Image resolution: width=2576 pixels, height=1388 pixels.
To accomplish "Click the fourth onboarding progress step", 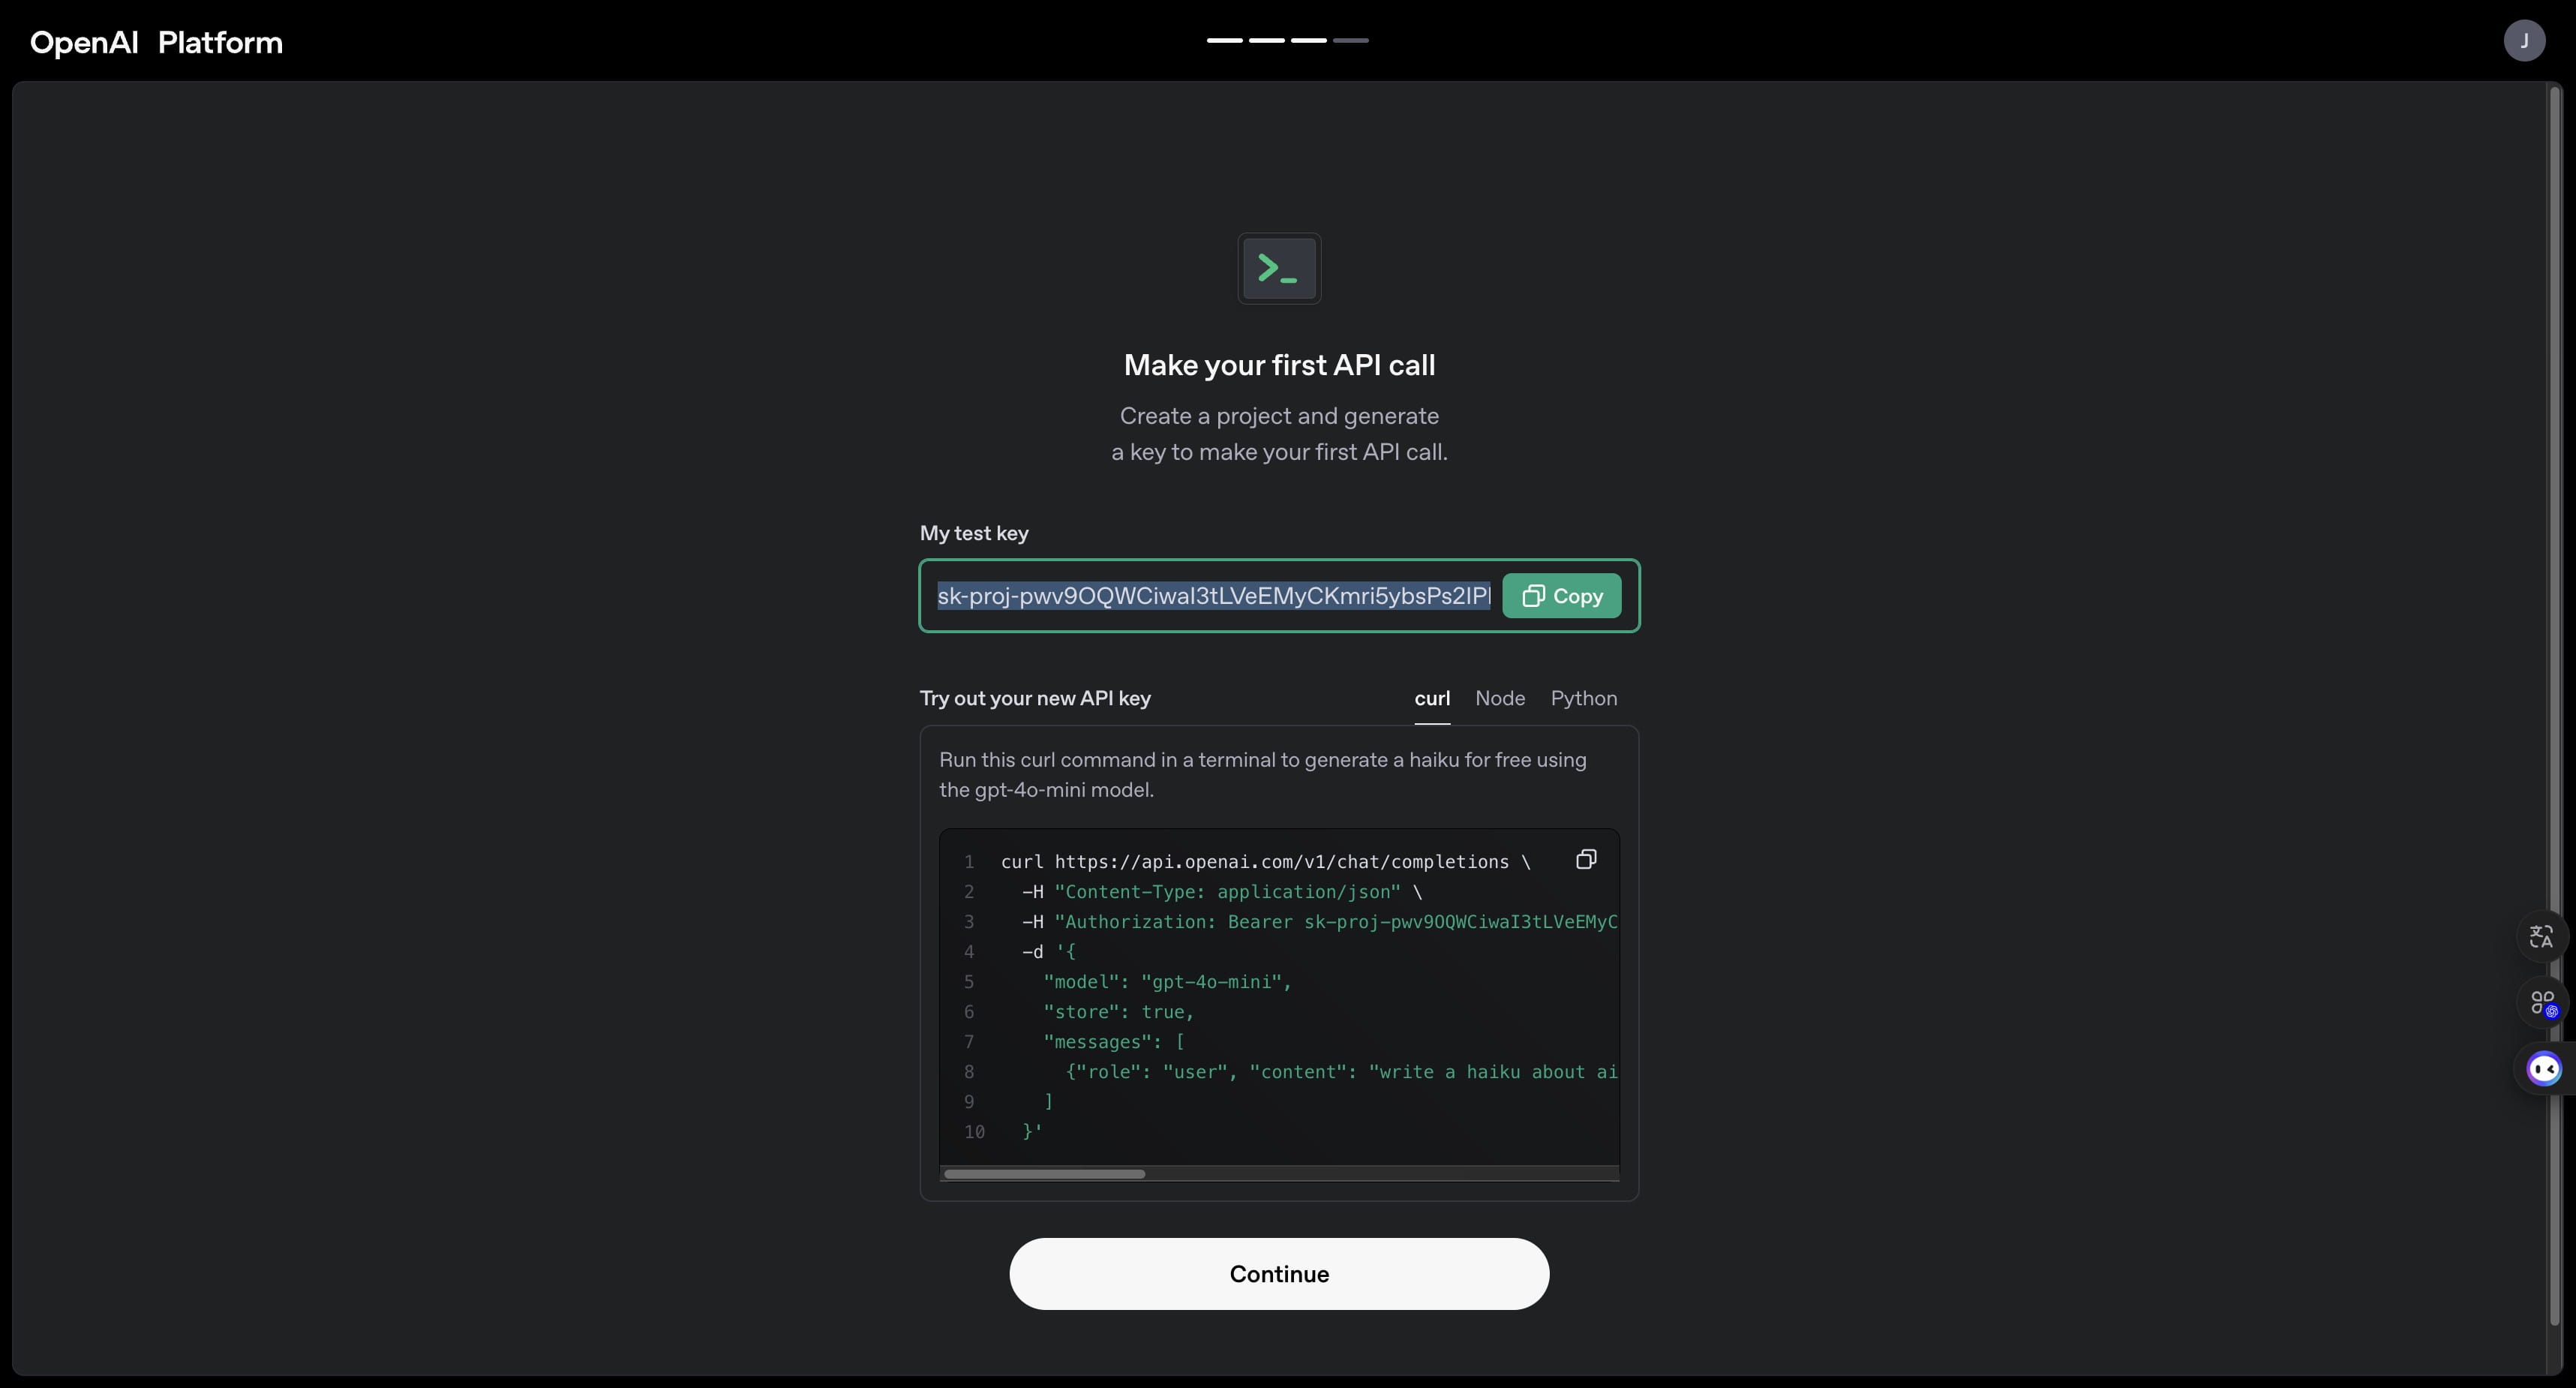I will point(1350,40).
